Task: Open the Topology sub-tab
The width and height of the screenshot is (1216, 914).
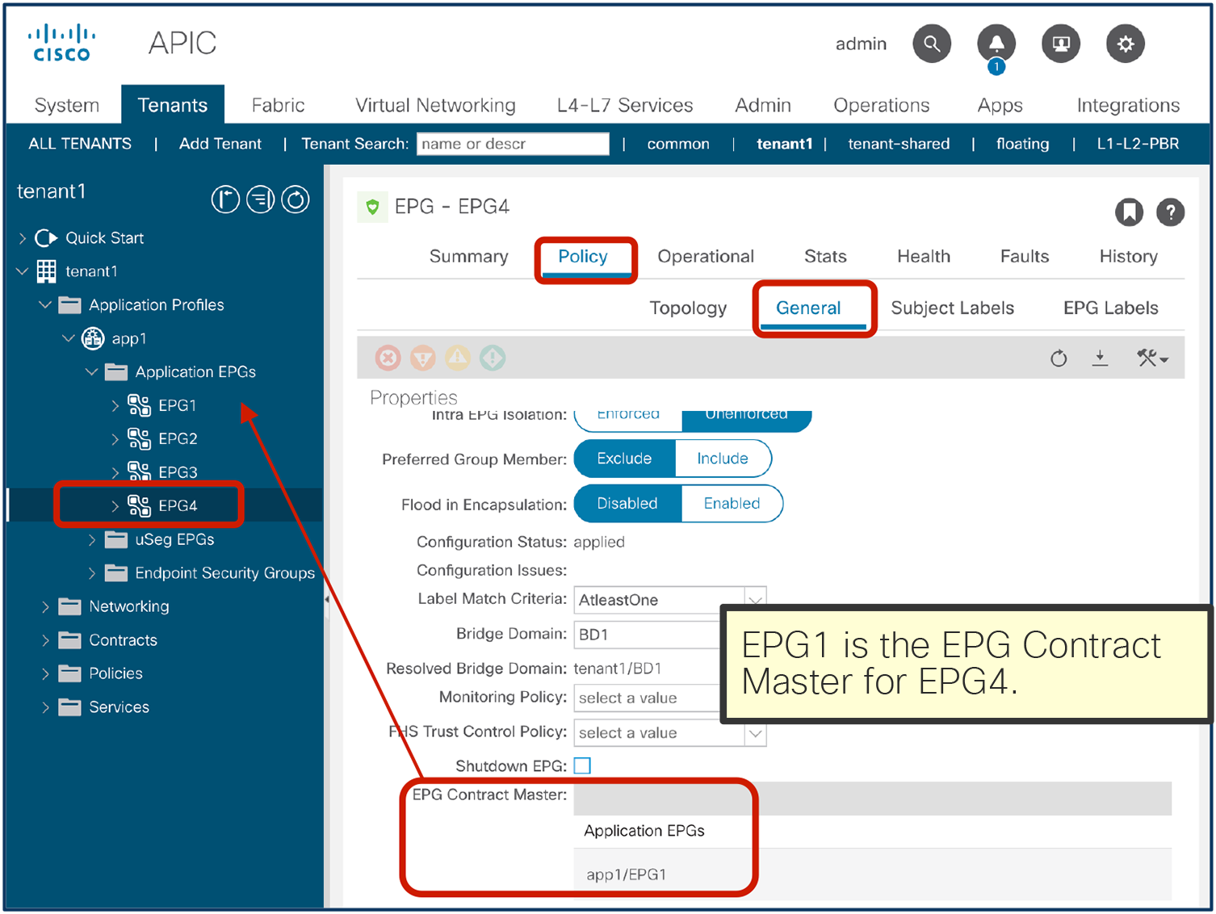Action: 688,308
